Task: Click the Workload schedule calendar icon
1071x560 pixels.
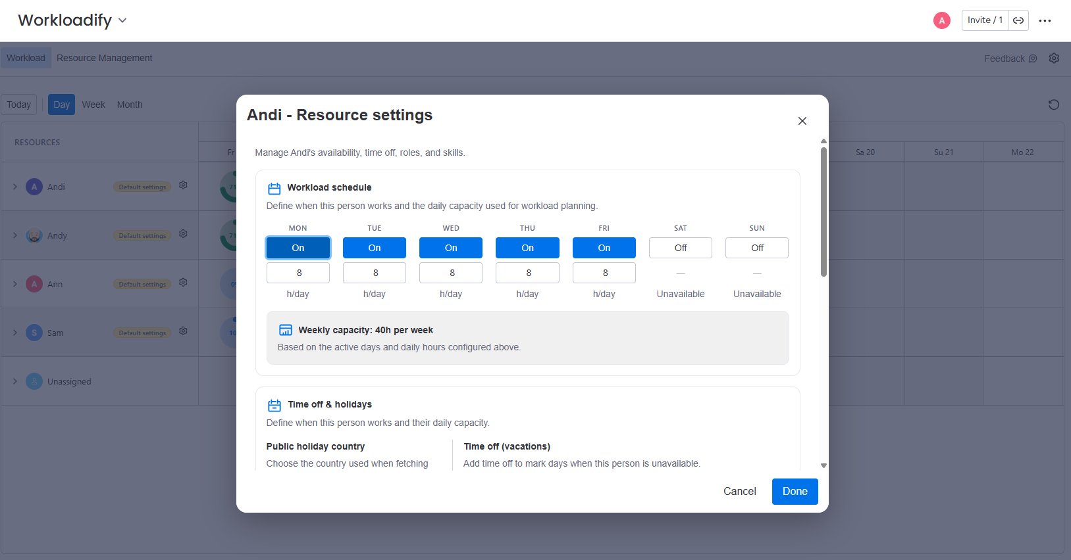Action: click(274, 188)
